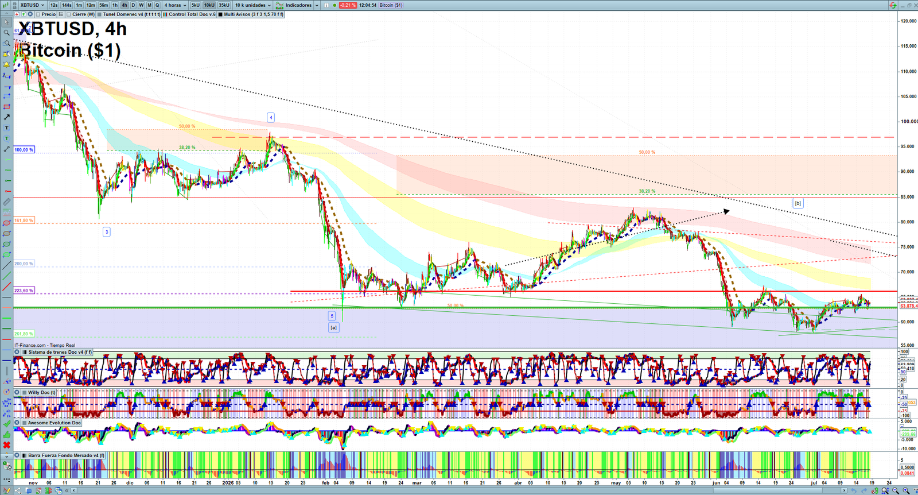918x495 pixels.
Task: Toggle Willy Doc panel checkbox
Action: coord(24,392)
